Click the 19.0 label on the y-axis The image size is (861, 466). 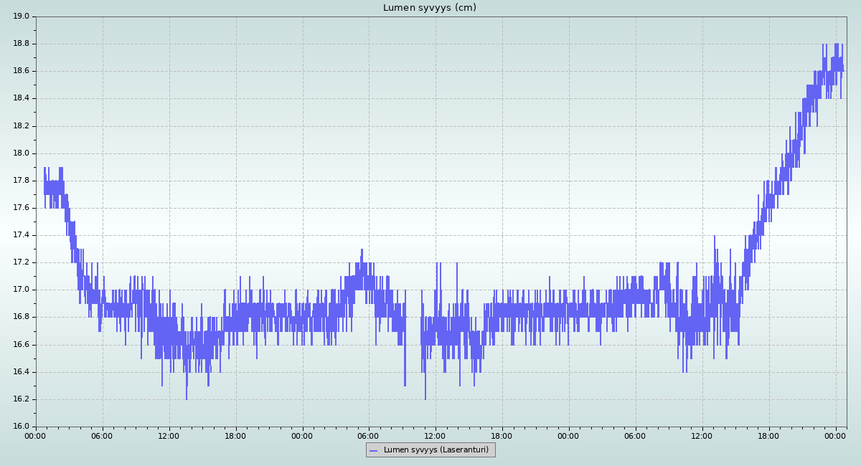pyautogui.click(x=22, y=16)
